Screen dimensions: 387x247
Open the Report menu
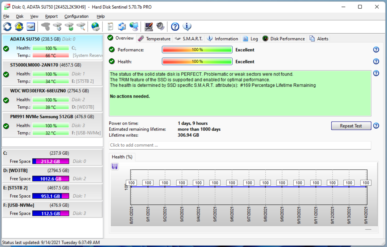51,16
